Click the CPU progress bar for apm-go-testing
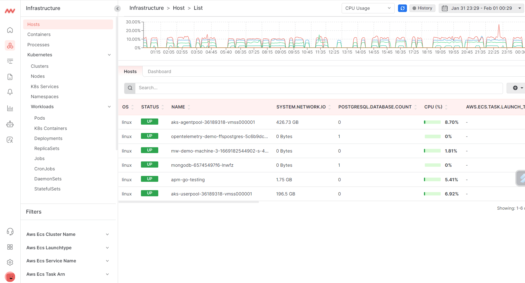Image resolution: width=525 pixels, height=283 pixels. [x=432, y=179]
